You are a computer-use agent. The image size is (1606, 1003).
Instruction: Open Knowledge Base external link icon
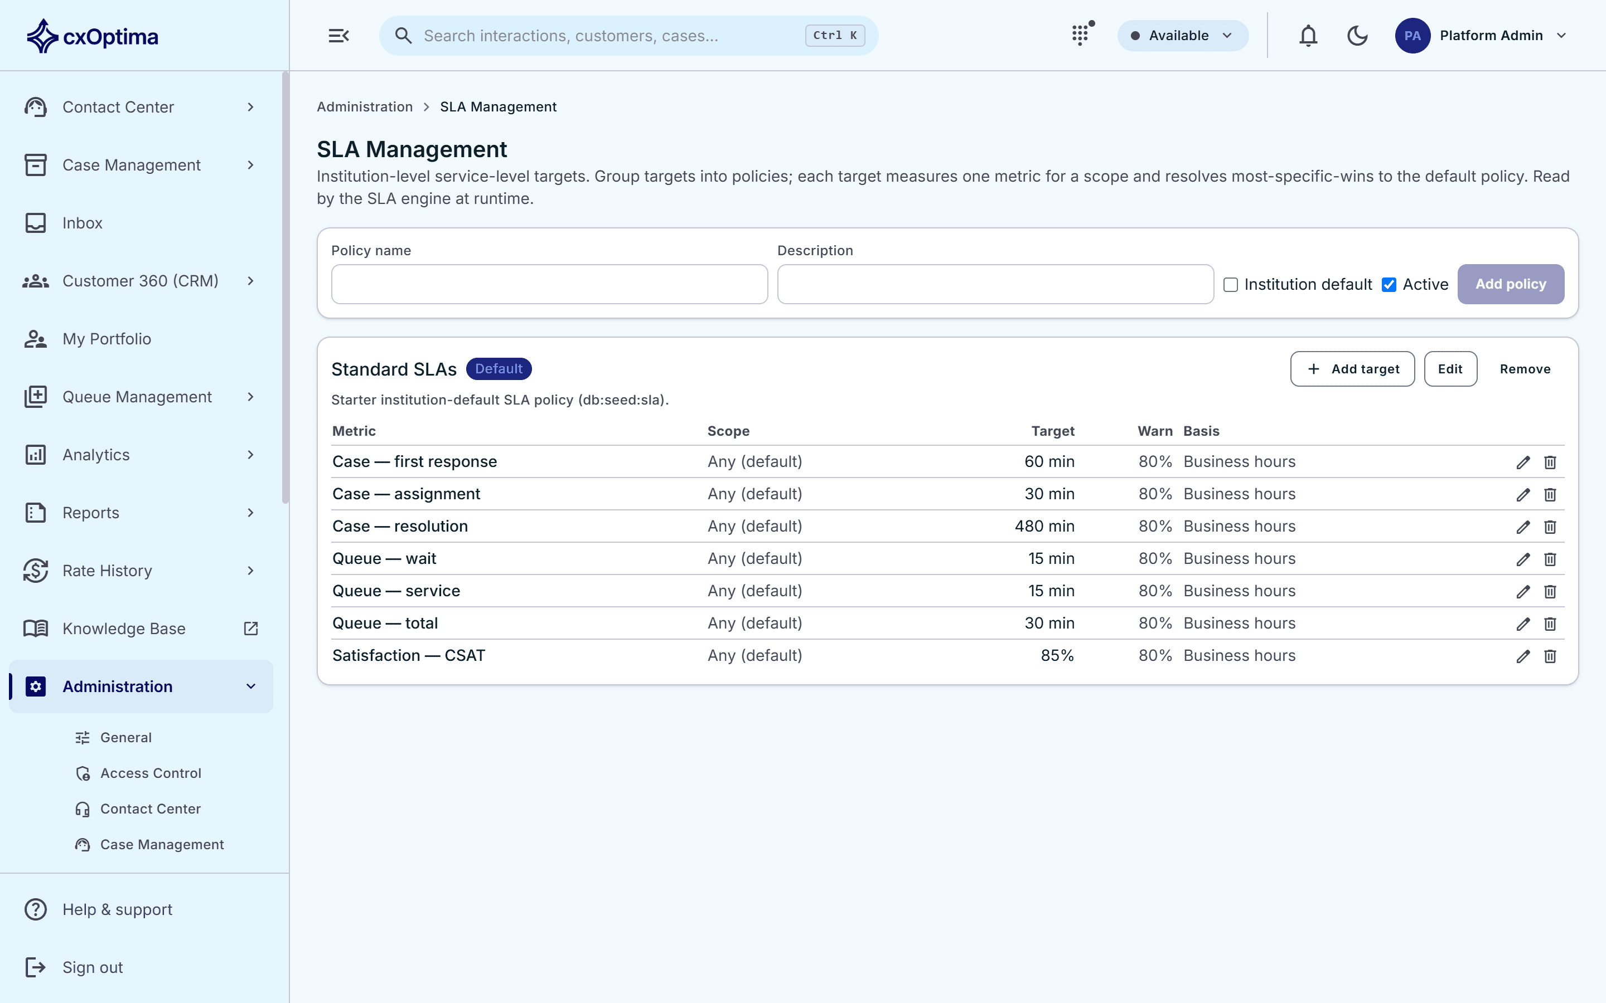[251, 628]
